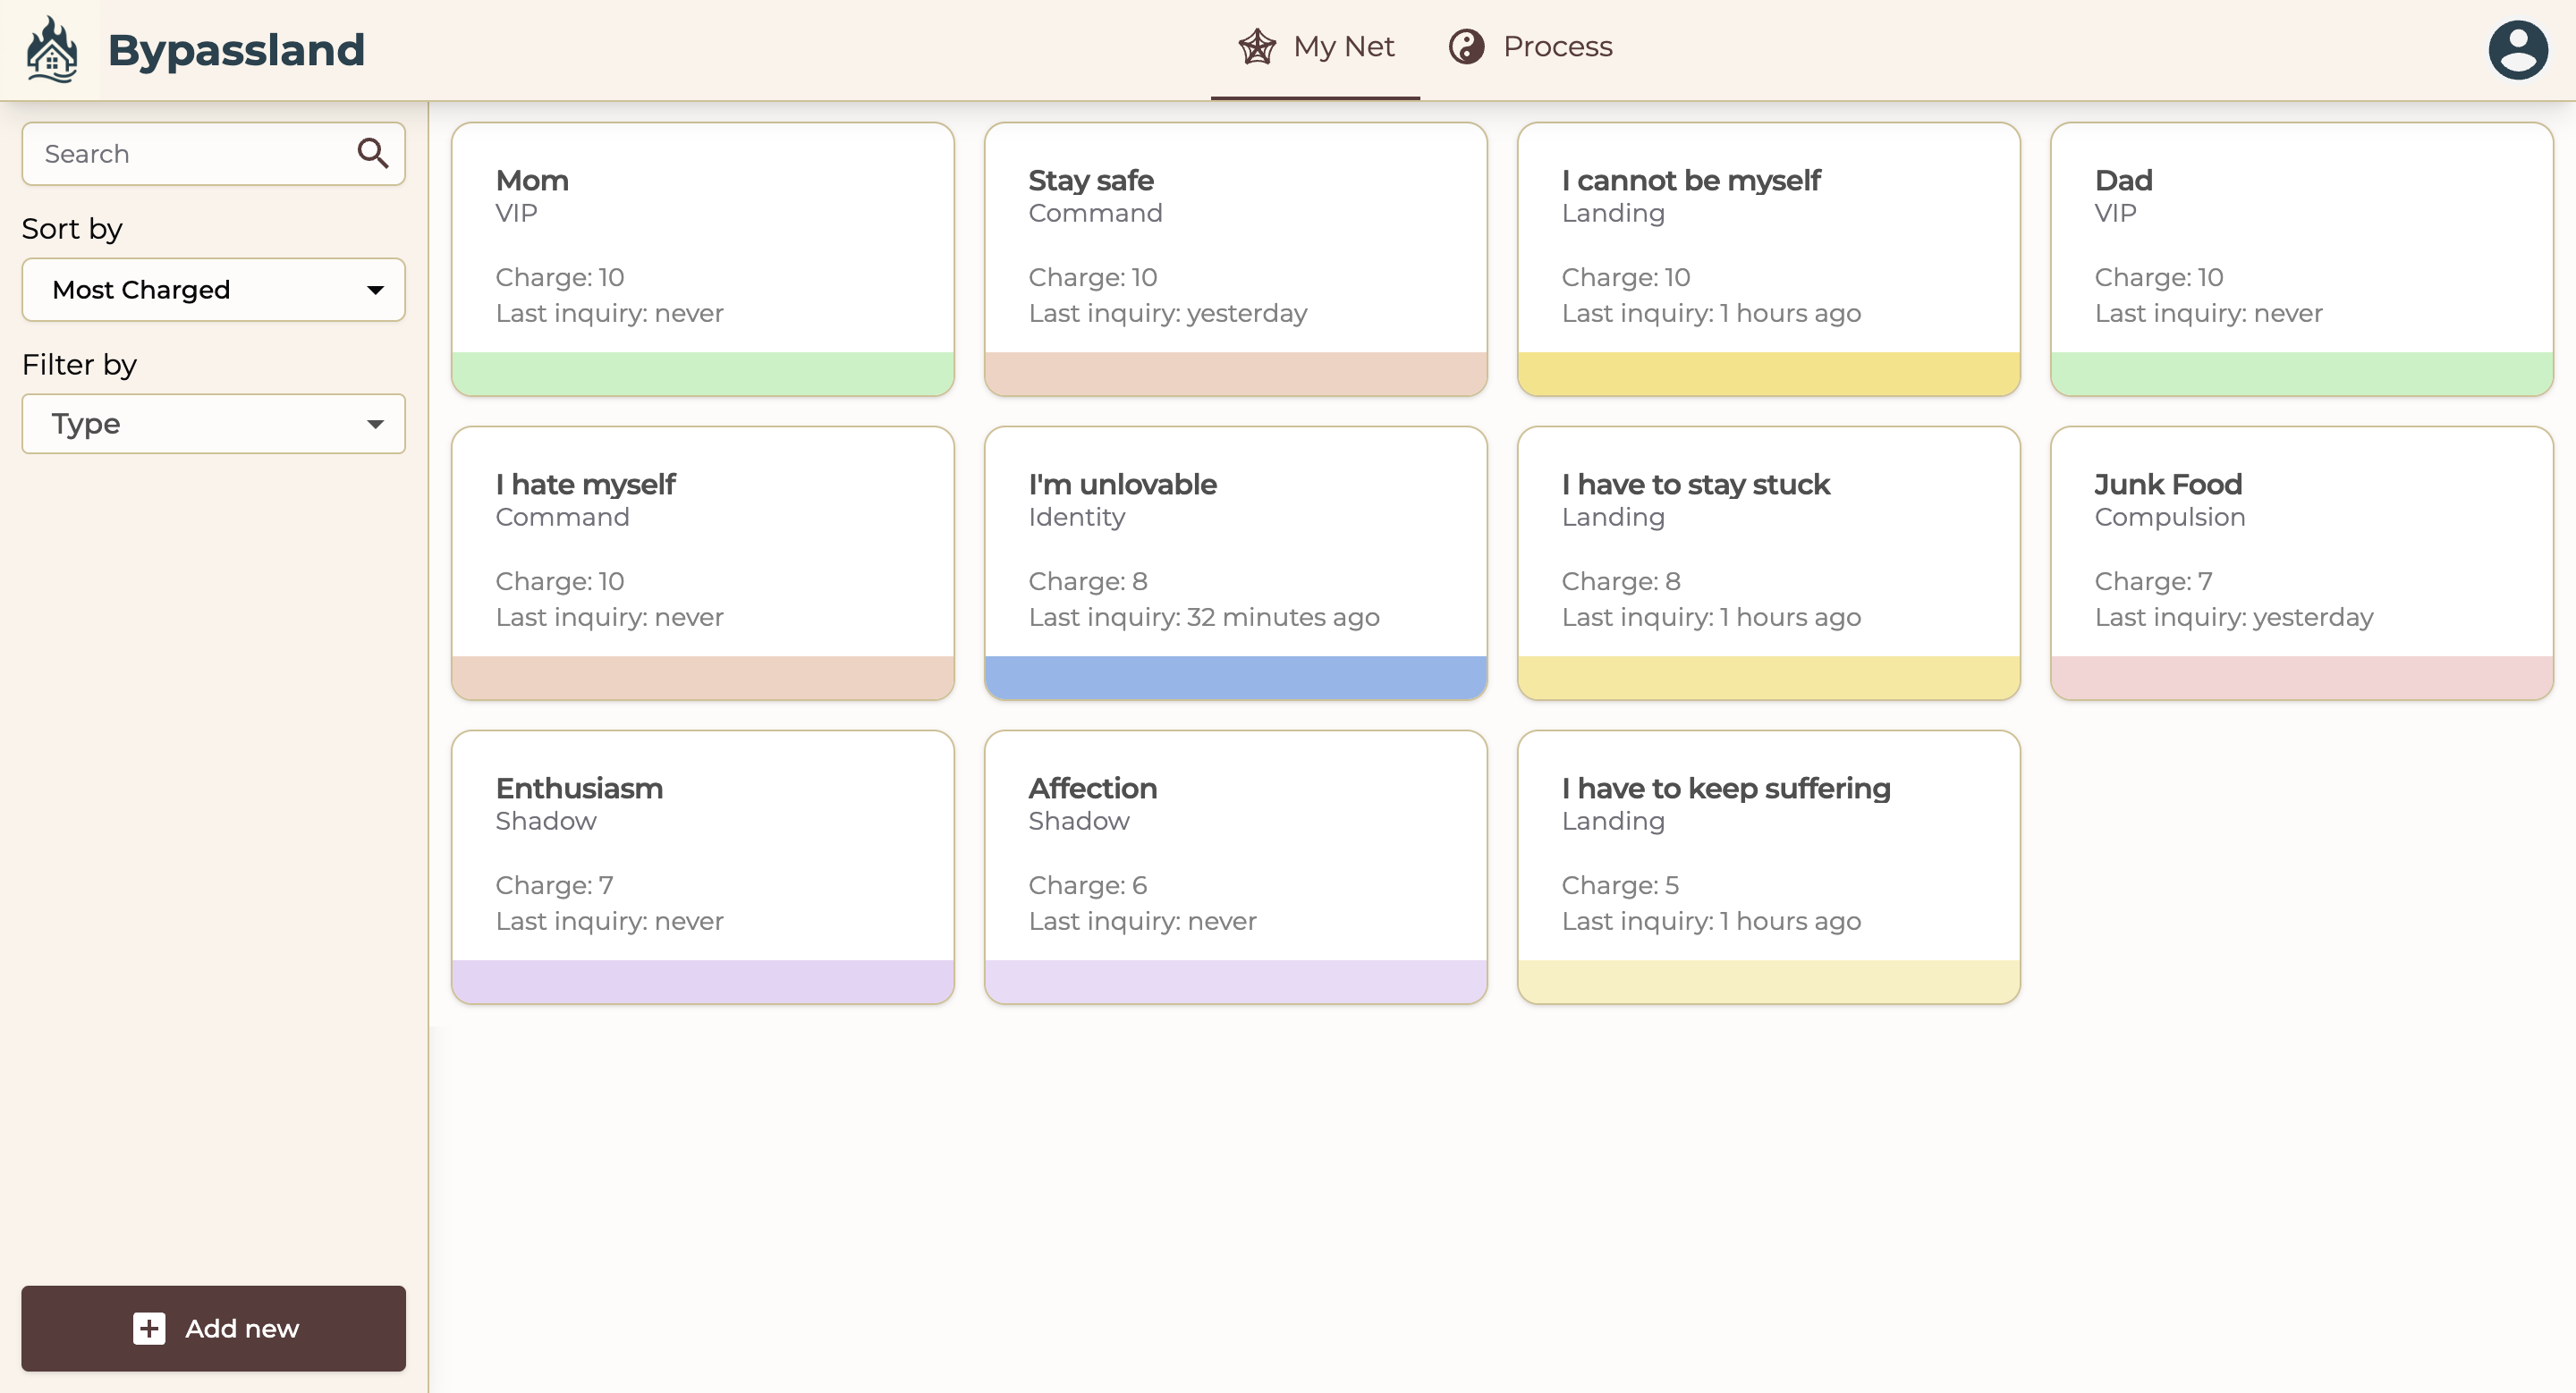2576x1393 pixels.
Task: Open the Type filter dropdown
Action: tap(213, 424)
